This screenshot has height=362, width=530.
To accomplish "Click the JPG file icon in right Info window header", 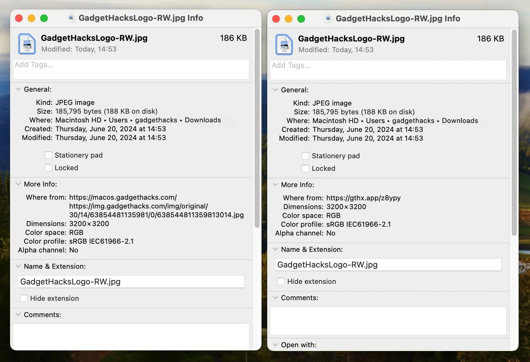I will [x=284, y=44].
